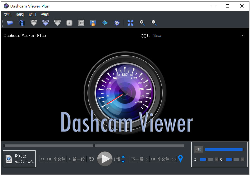Viewport: 251px width, 176px height.
Task: Click the numbered '1' toolbar icon
Action: pos(69,23)
